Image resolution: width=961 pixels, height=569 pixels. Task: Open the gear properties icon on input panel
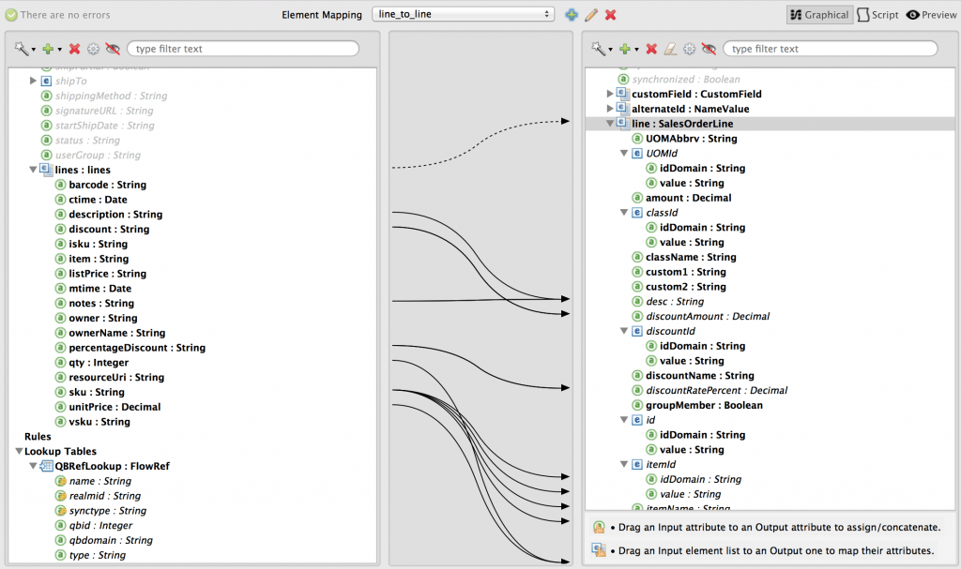[94, 48]
